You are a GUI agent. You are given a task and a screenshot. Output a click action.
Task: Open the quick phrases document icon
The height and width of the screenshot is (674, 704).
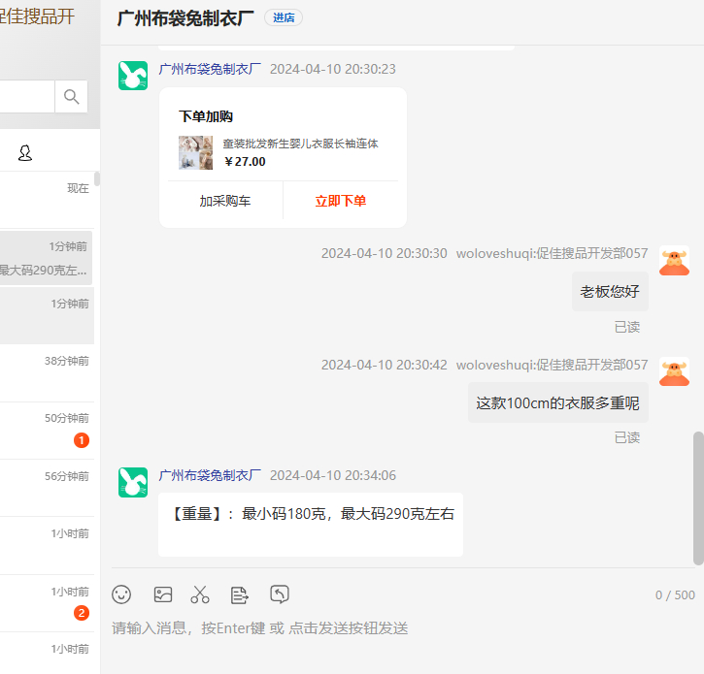[239, 595]
